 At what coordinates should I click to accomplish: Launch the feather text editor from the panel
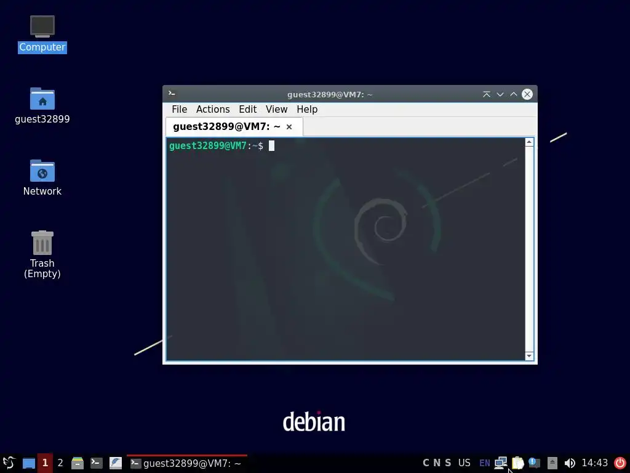coord(116,463)
